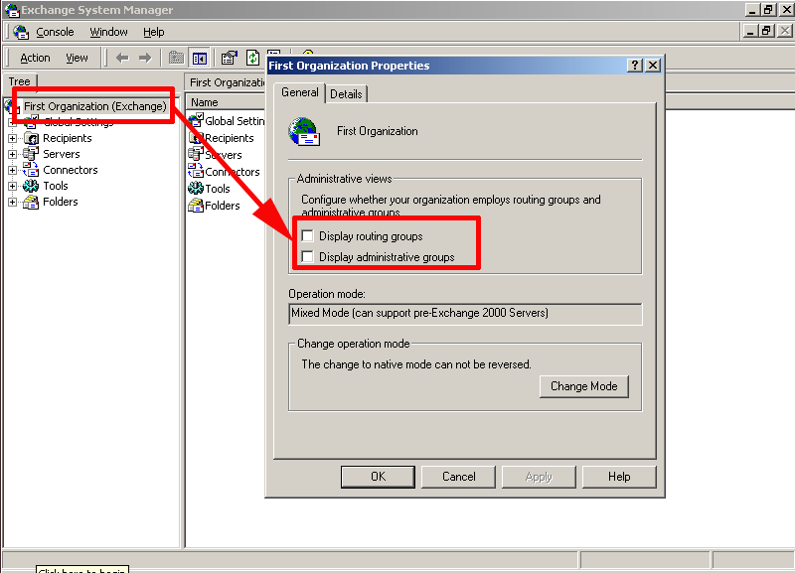The width and height of the screenshot is (795, 573).
Task: Select the Tree tab
Action: 19,81
